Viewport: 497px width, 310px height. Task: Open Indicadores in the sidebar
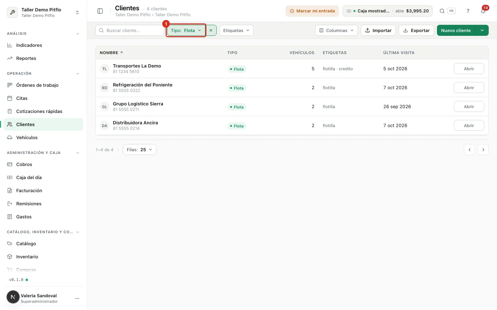(43, 45)
